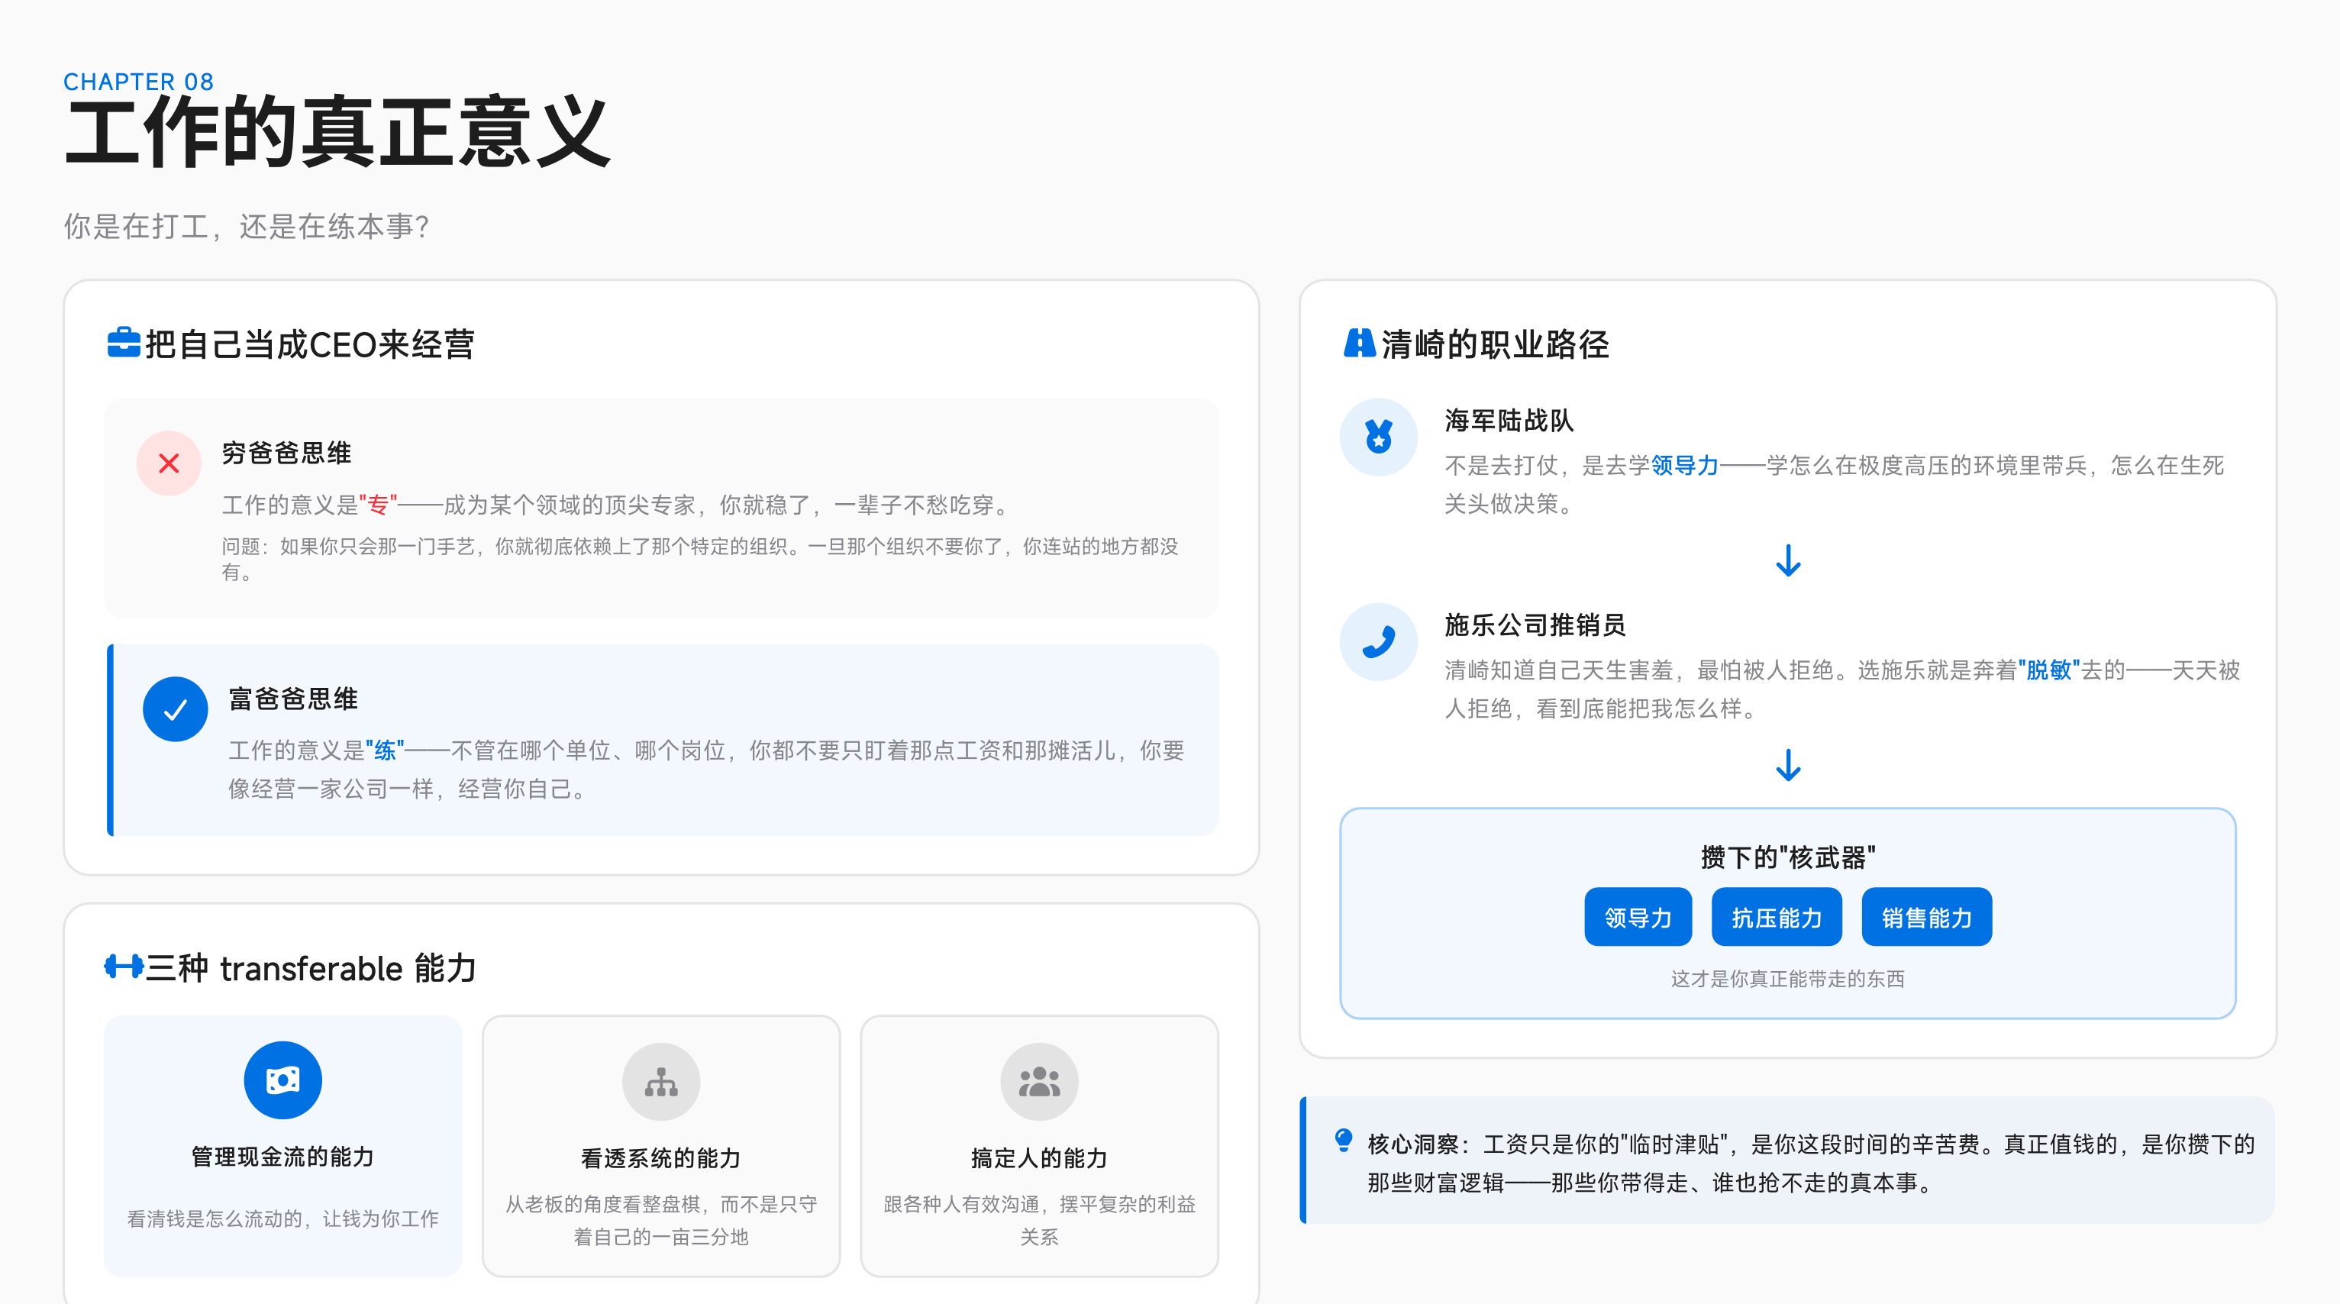Click the road icon beside 清崎的职业路径

coord(1359,344)
